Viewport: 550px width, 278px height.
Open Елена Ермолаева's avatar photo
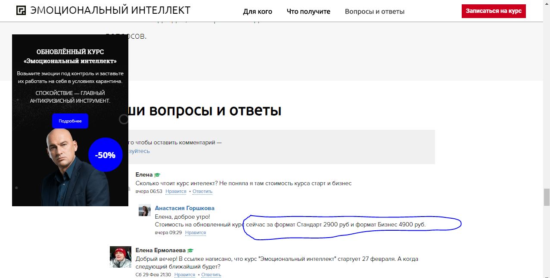pos(120,257)
